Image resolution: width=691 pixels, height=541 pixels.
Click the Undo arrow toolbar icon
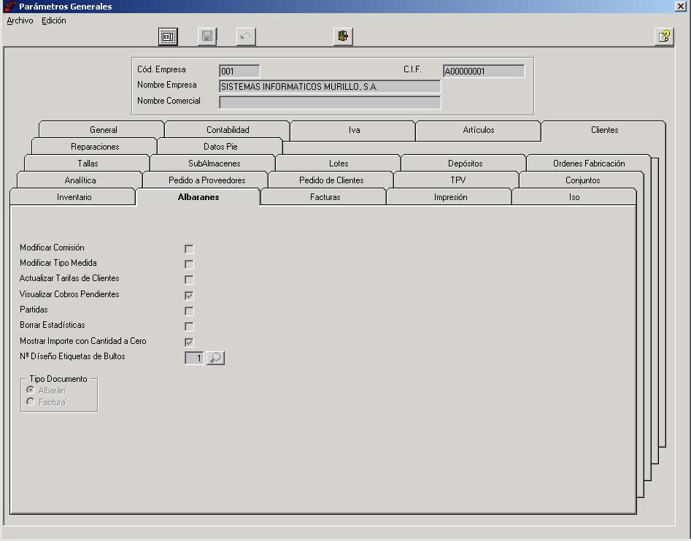point(246,37)
